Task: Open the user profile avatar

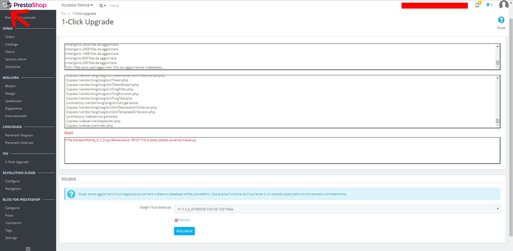Action: pyautogui.click(x=504, y=5)
